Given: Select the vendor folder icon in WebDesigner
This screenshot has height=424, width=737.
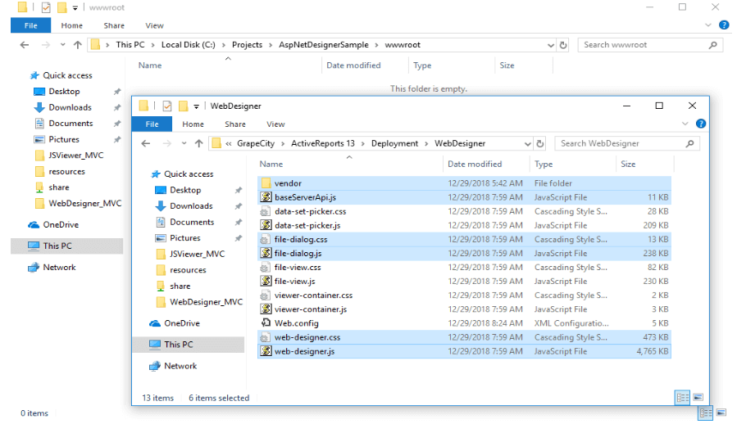Looking at the screenshot, I should 266,183.
